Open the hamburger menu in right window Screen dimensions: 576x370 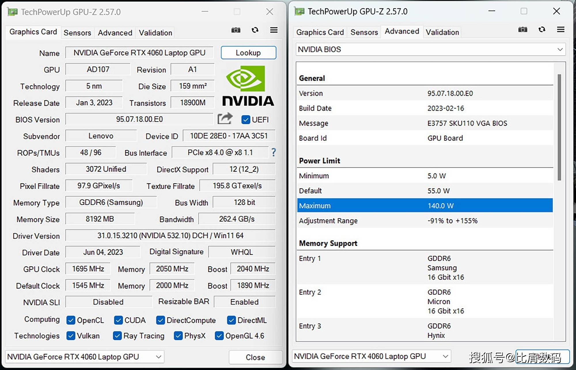[x=560, y=29]
